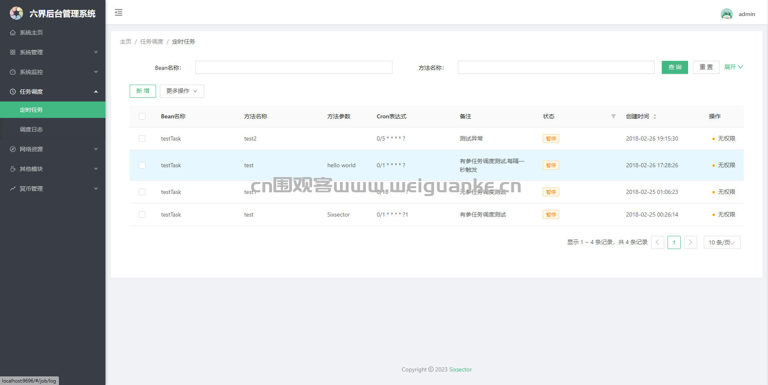Open the 状态 column filter icon

(x=614, y=116)
